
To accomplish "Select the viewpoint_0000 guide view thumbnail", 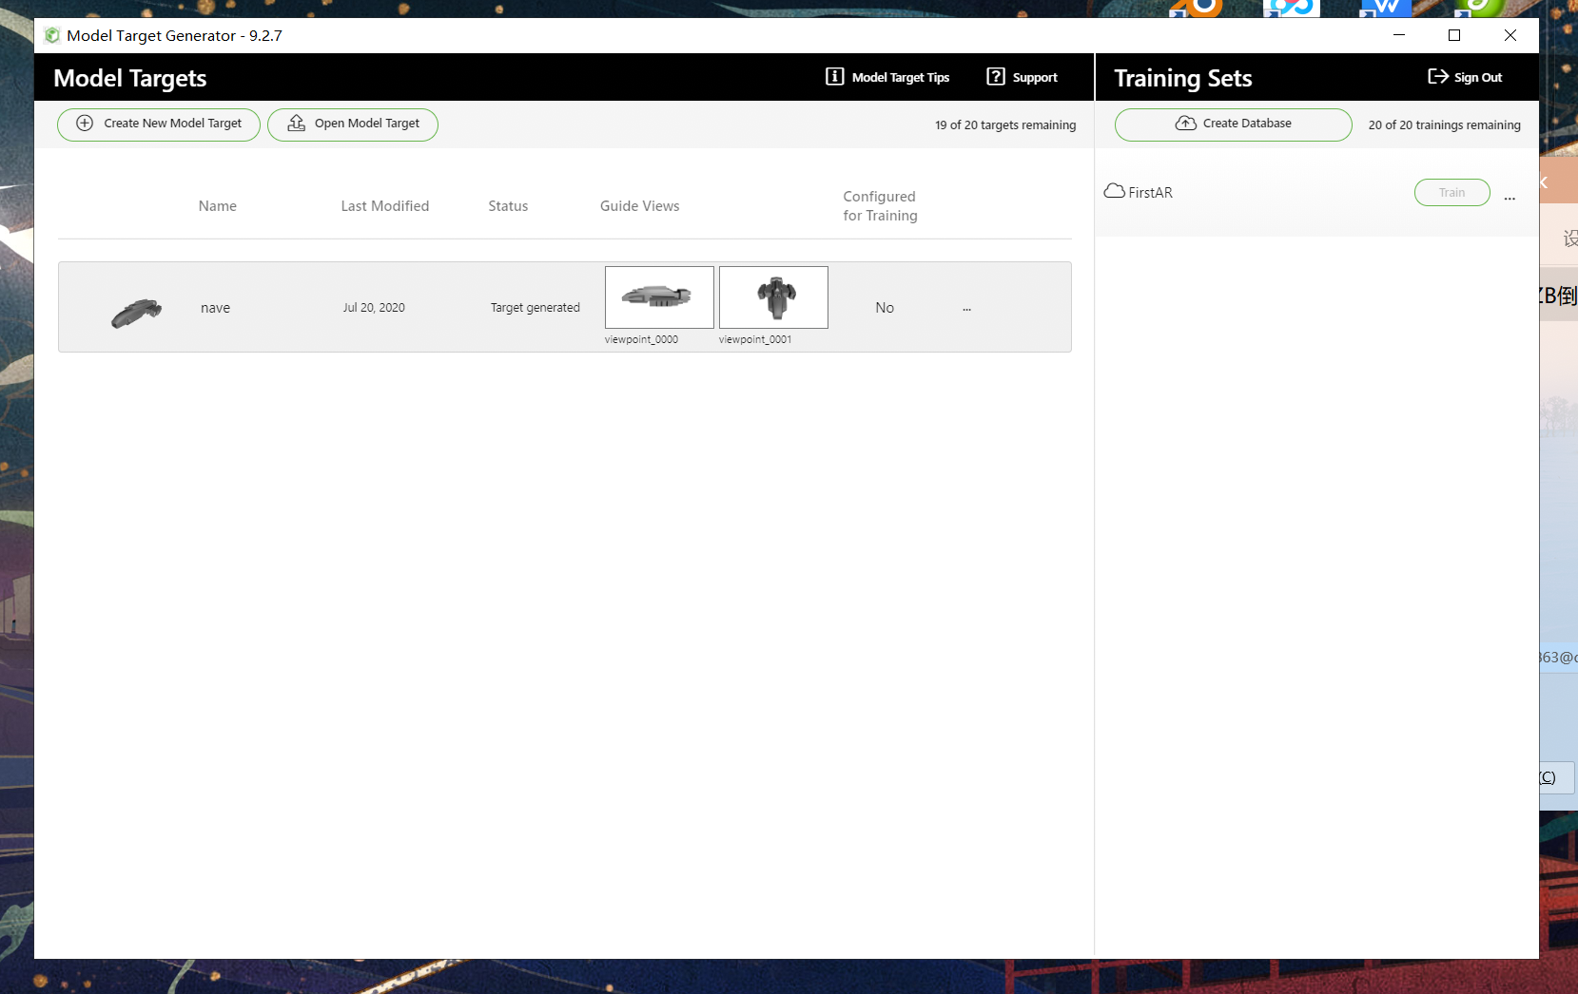I will [659, 296].
